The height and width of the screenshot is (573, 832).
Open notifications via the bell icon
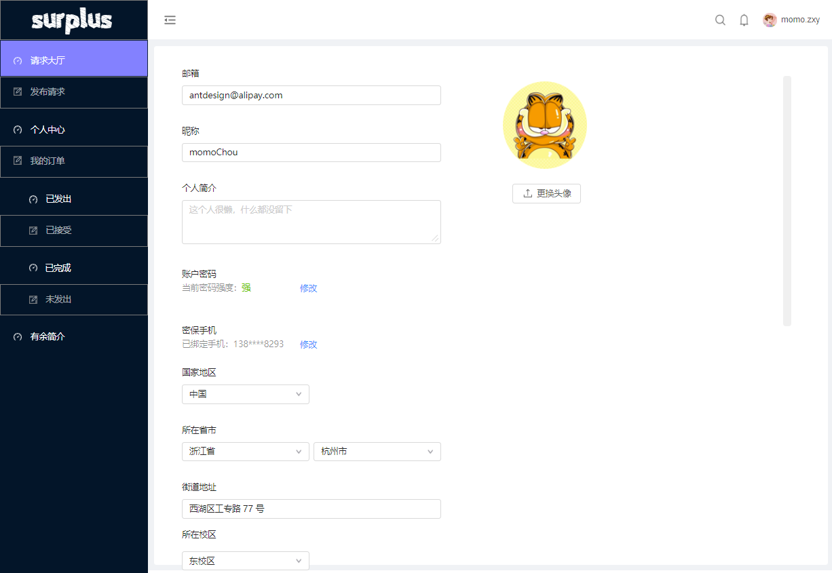coord(744,20)
